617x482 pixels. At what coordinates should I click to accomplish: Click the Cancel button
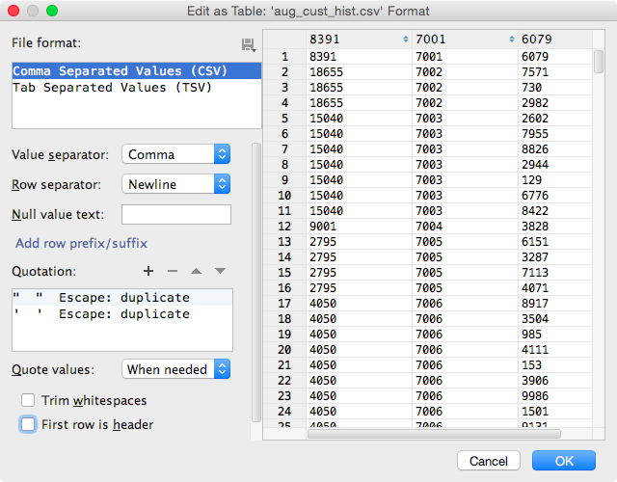pyautogui.click(x=489, y=461)
